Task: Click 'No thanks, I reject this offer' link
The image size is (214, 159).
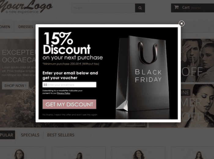Action: click(x=70, y=115)
